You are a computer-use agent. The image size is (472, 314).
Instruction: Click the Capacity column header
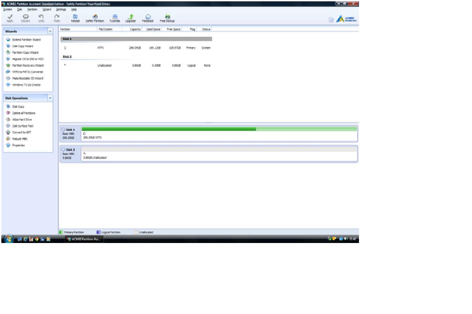pos(132,29)
